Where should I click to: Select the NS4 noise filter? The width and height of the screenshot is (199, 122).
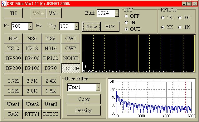pos(13,38)
